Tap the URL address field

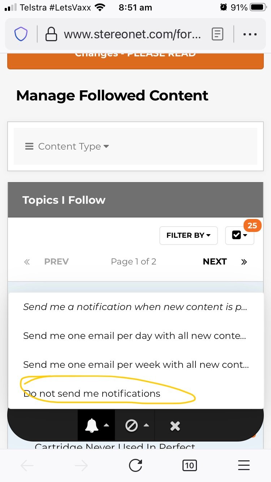coord(132,34)
